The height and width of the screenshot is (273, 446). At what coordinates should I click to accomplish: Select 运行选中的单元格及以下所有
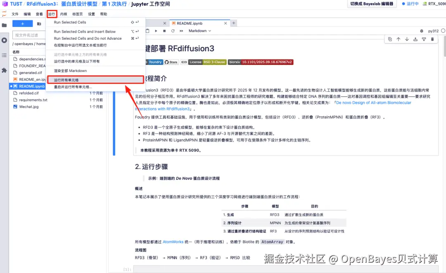(x=95, y=62)
